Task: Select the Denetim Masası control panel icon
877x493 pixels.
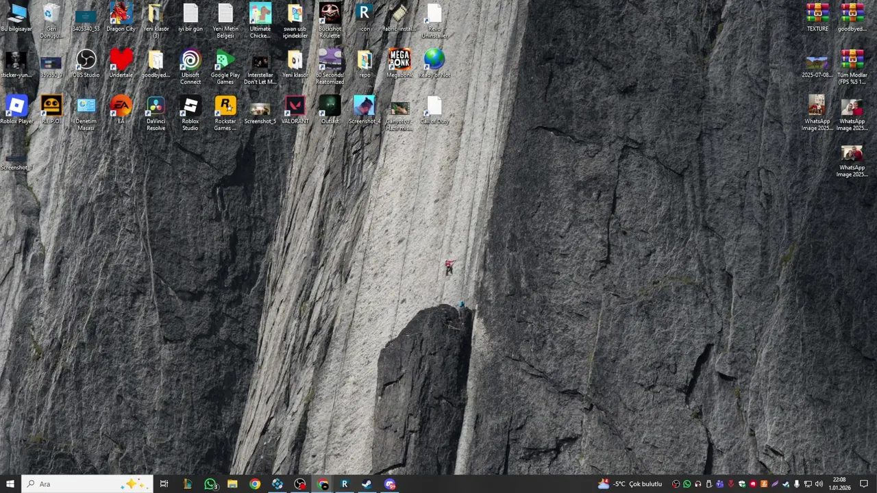Action: point(86,114)
